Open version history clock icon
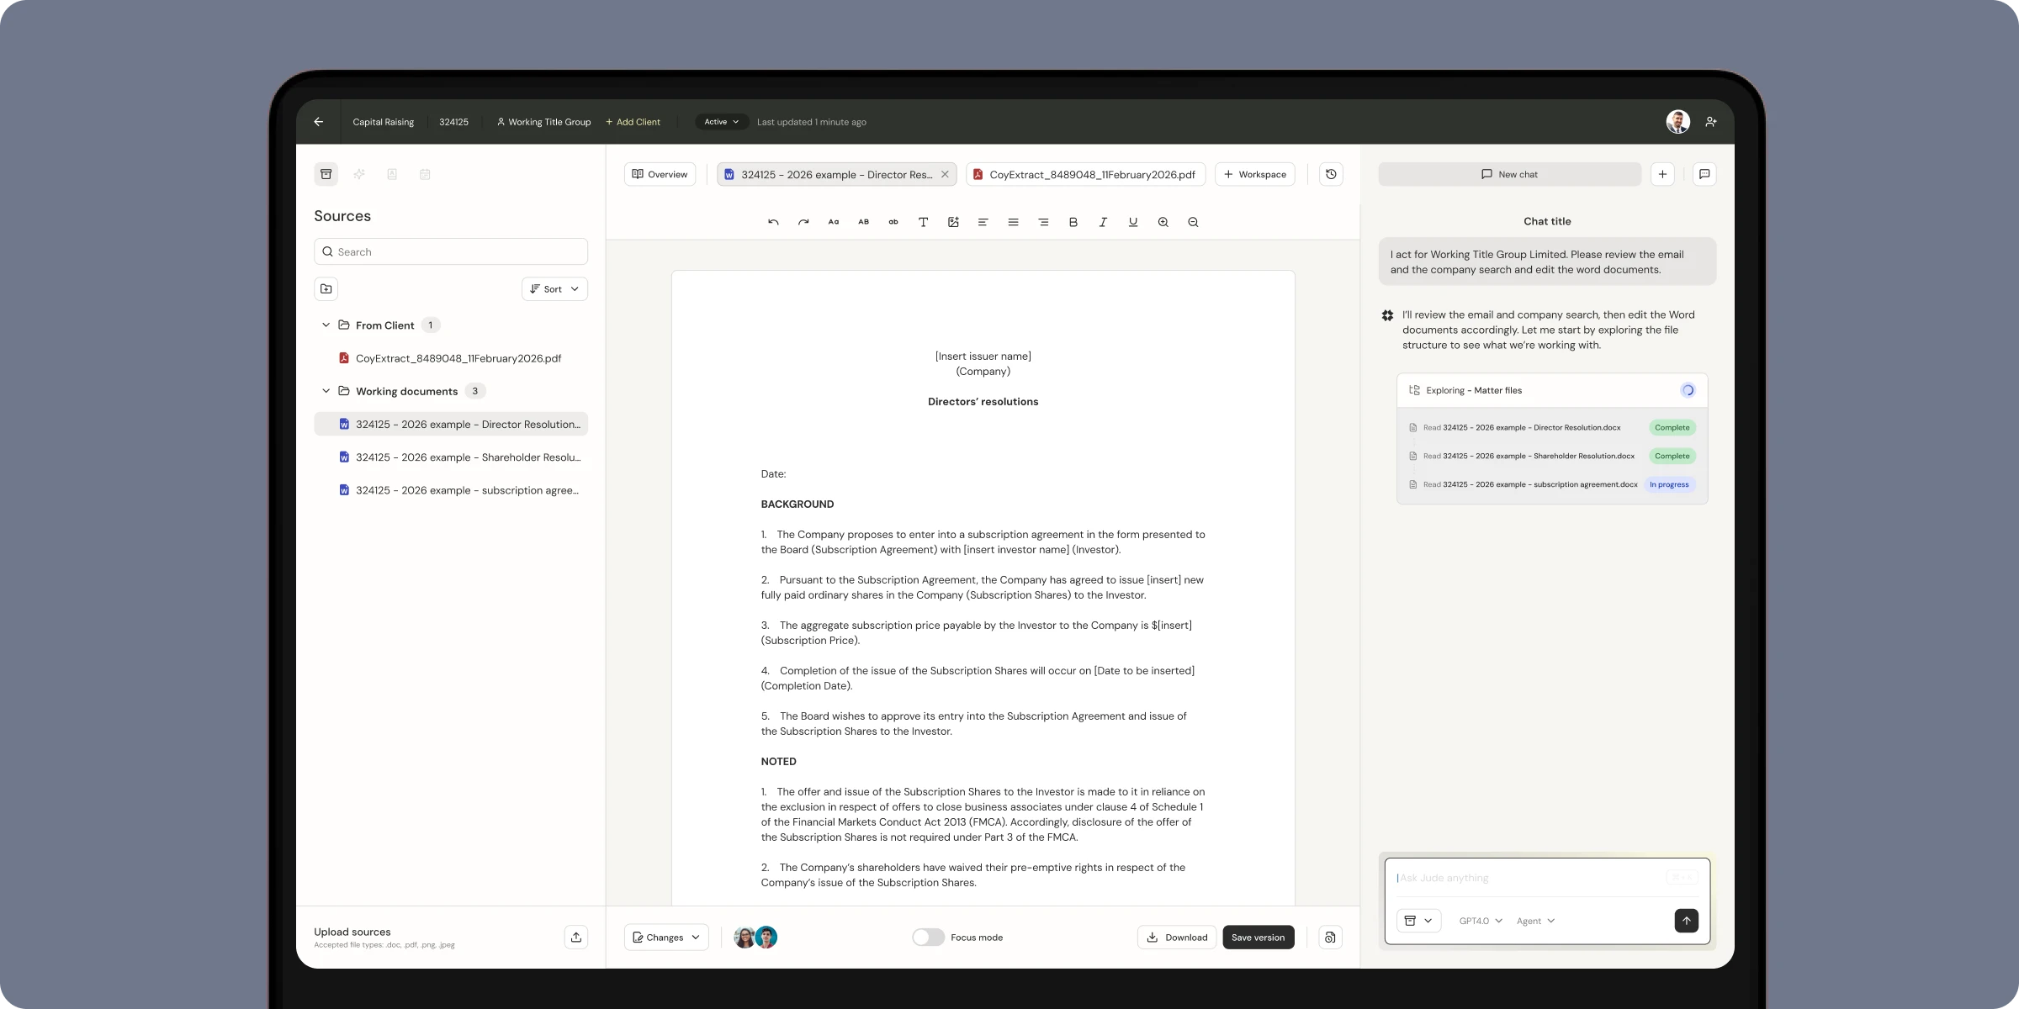Image resolution: width=2019 pixels, height=1009 pixels. coord(1331,174)
